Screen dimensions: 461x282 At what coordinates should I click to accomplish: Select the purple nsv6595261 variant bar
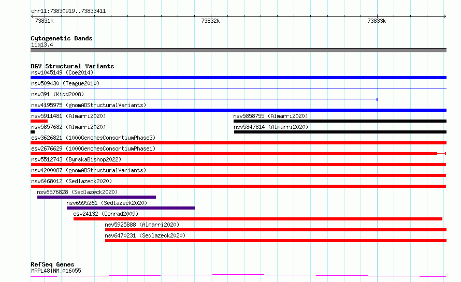tap(131, 208)
